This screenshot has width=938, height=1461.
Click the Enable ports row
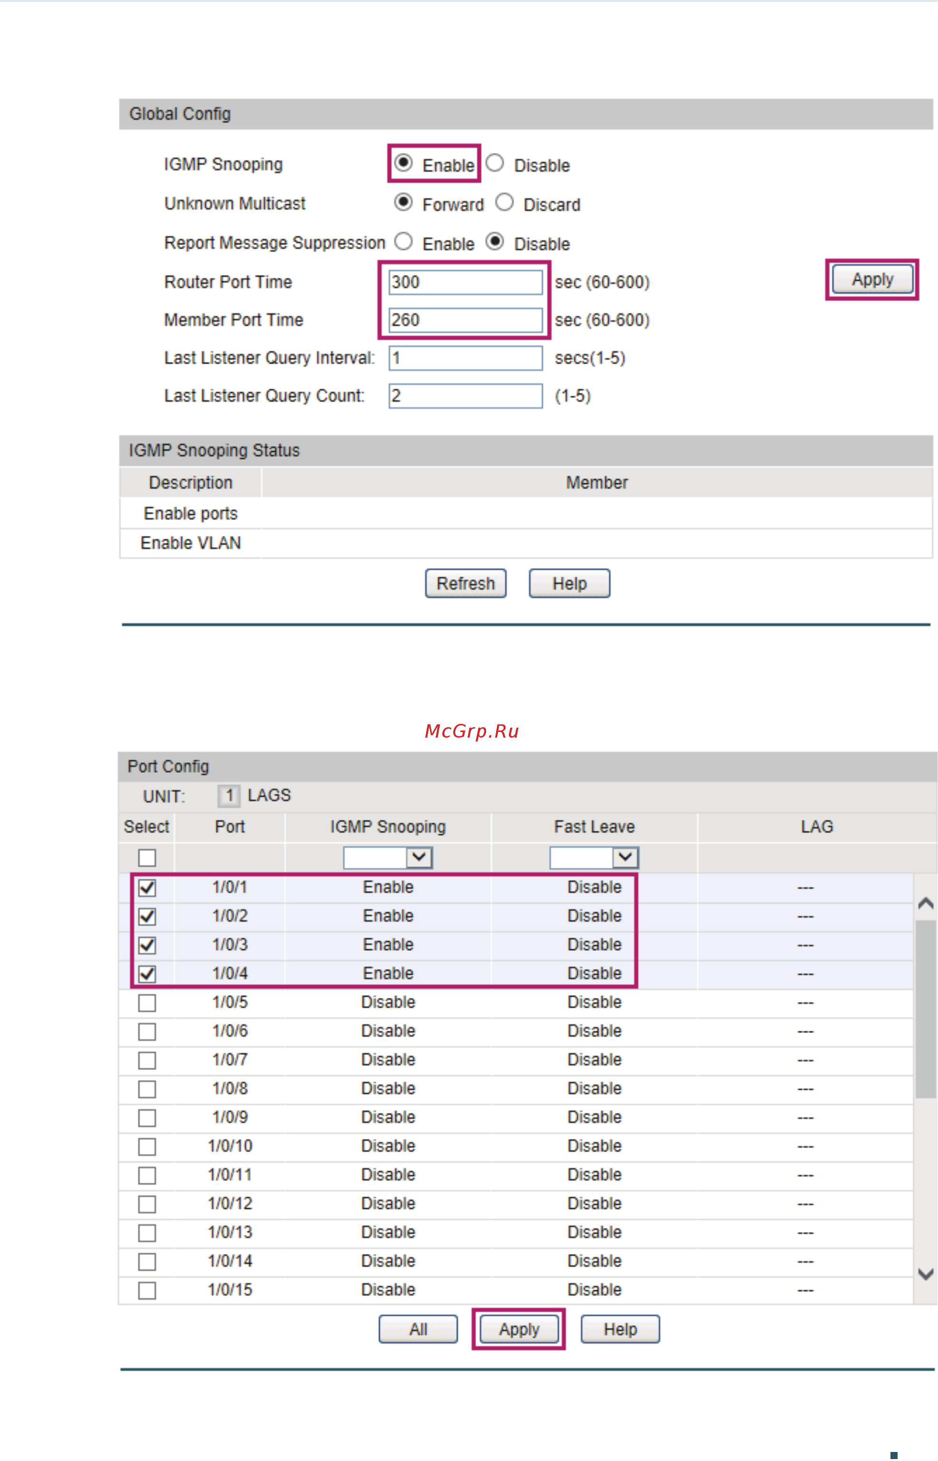[x=526, y=513]
